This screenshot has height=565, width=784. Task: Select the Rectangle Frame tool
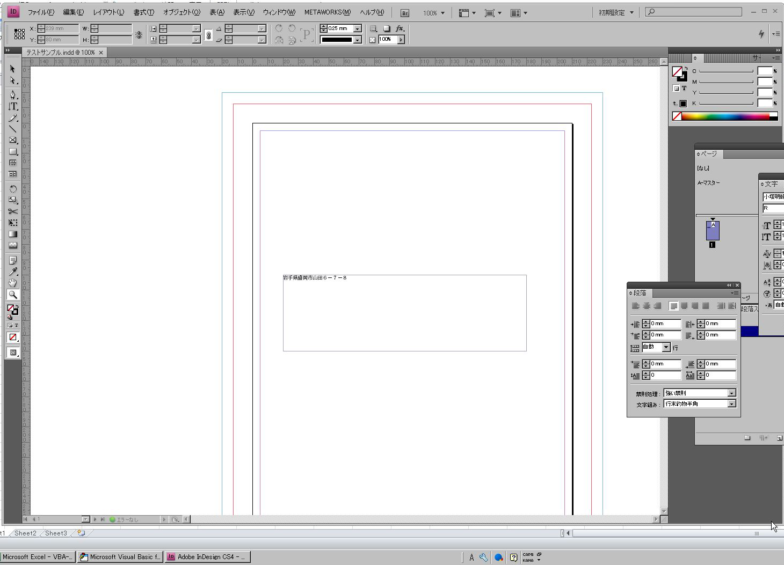point(13,140)
